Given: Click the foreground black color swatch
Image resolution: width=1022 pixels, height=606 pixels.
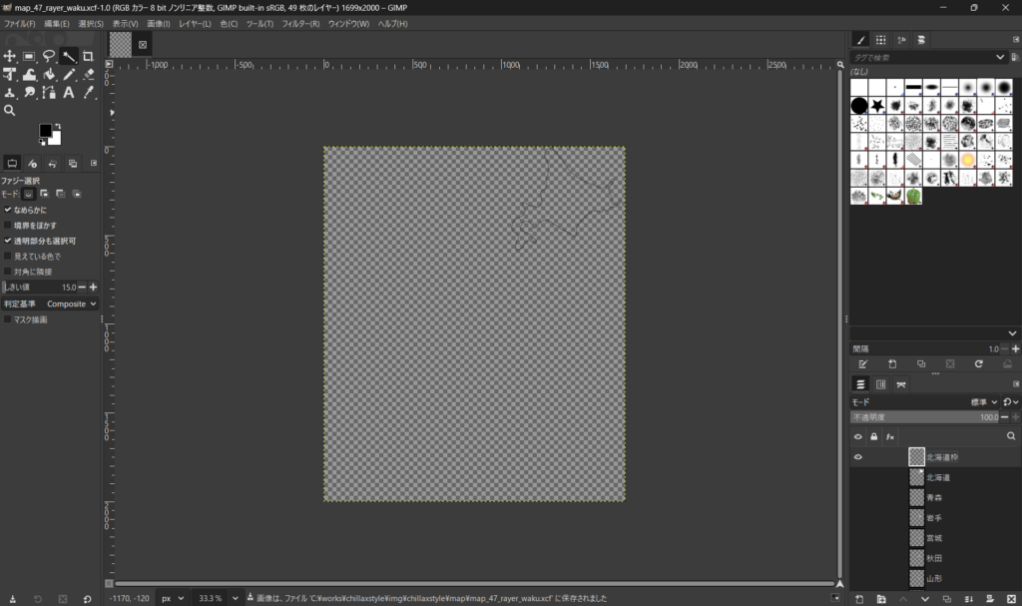Looking at the screenshot, I should pos(46,131).
